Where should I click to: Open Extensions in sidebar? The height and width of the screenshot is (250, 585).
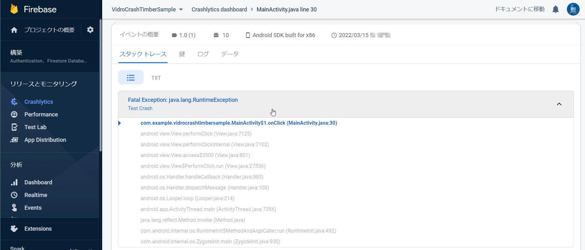point(38,228)
